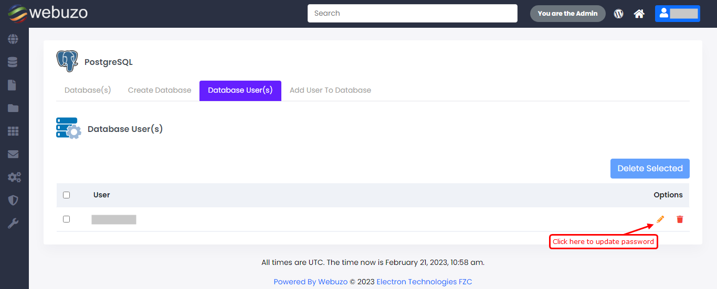Click inside the Search field
Screen dimensions: 717x289
(412, 14)
